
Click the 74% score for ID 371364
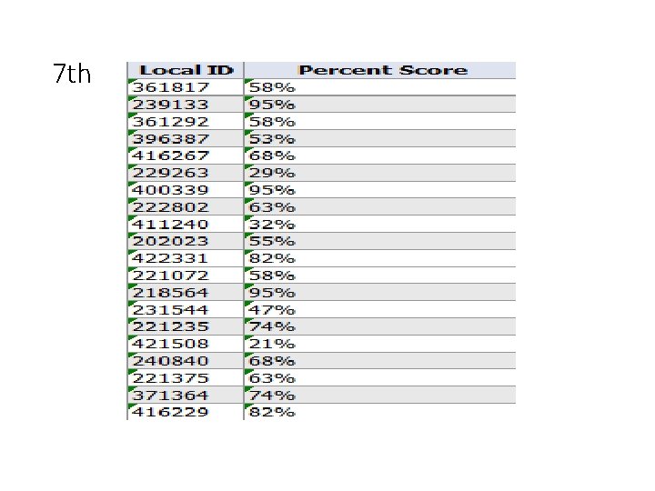[x=380, y=395]
